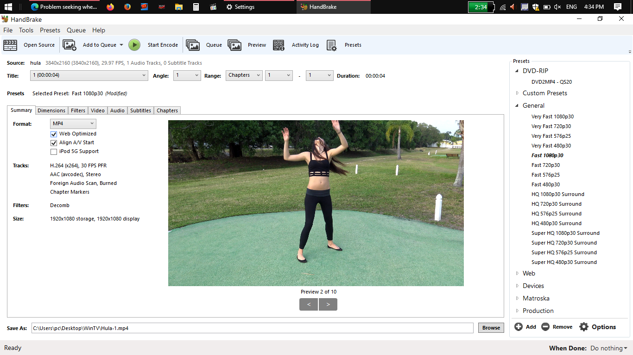633x355 pixels.
Task: Switch to the Chapters tab
Action: click(x=167, y=110)
